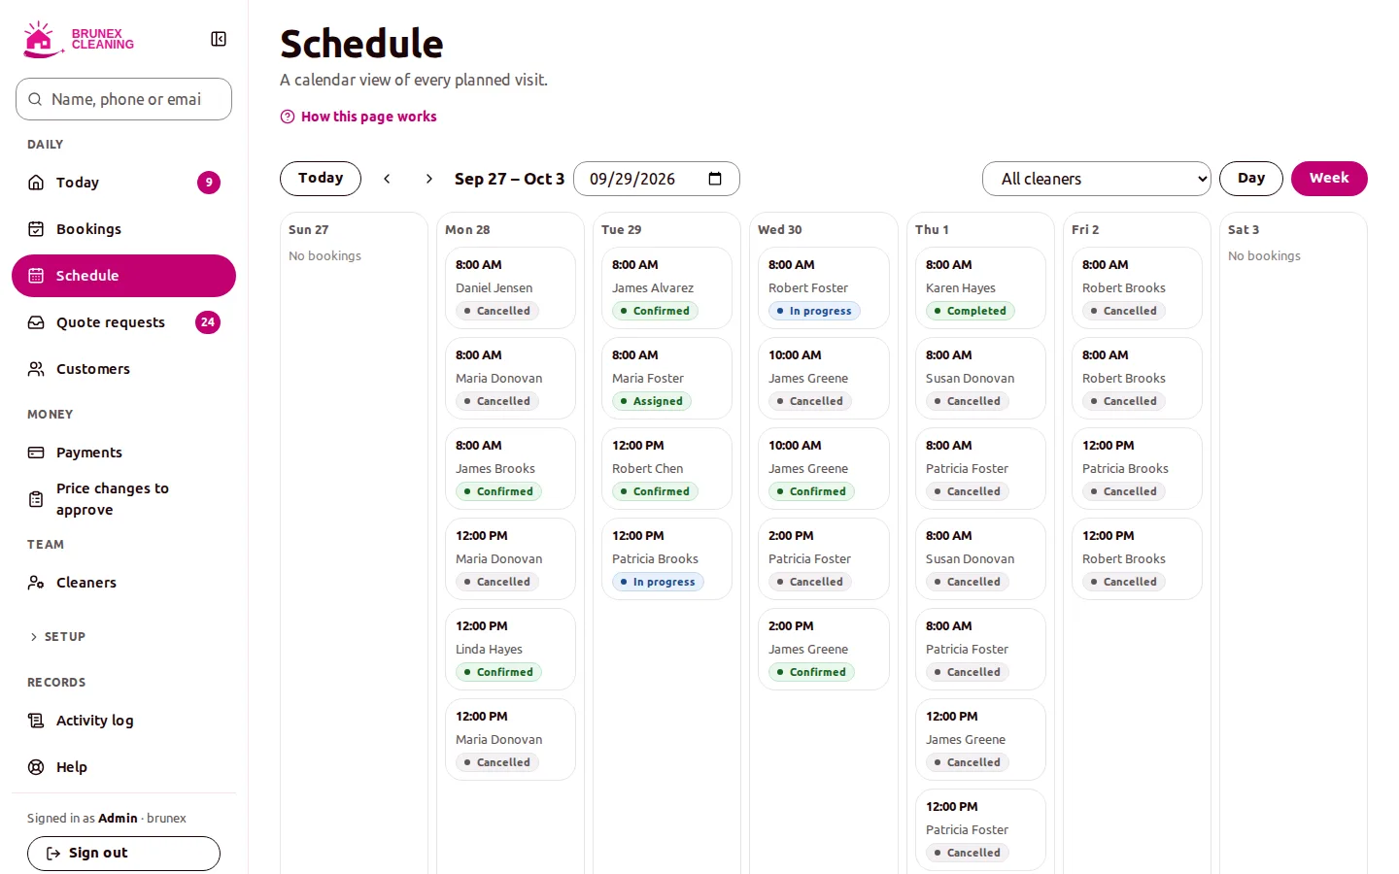This screenshot has width=1399, height=874.
Task: Go to next week arrow
Action: pos(429,179)
